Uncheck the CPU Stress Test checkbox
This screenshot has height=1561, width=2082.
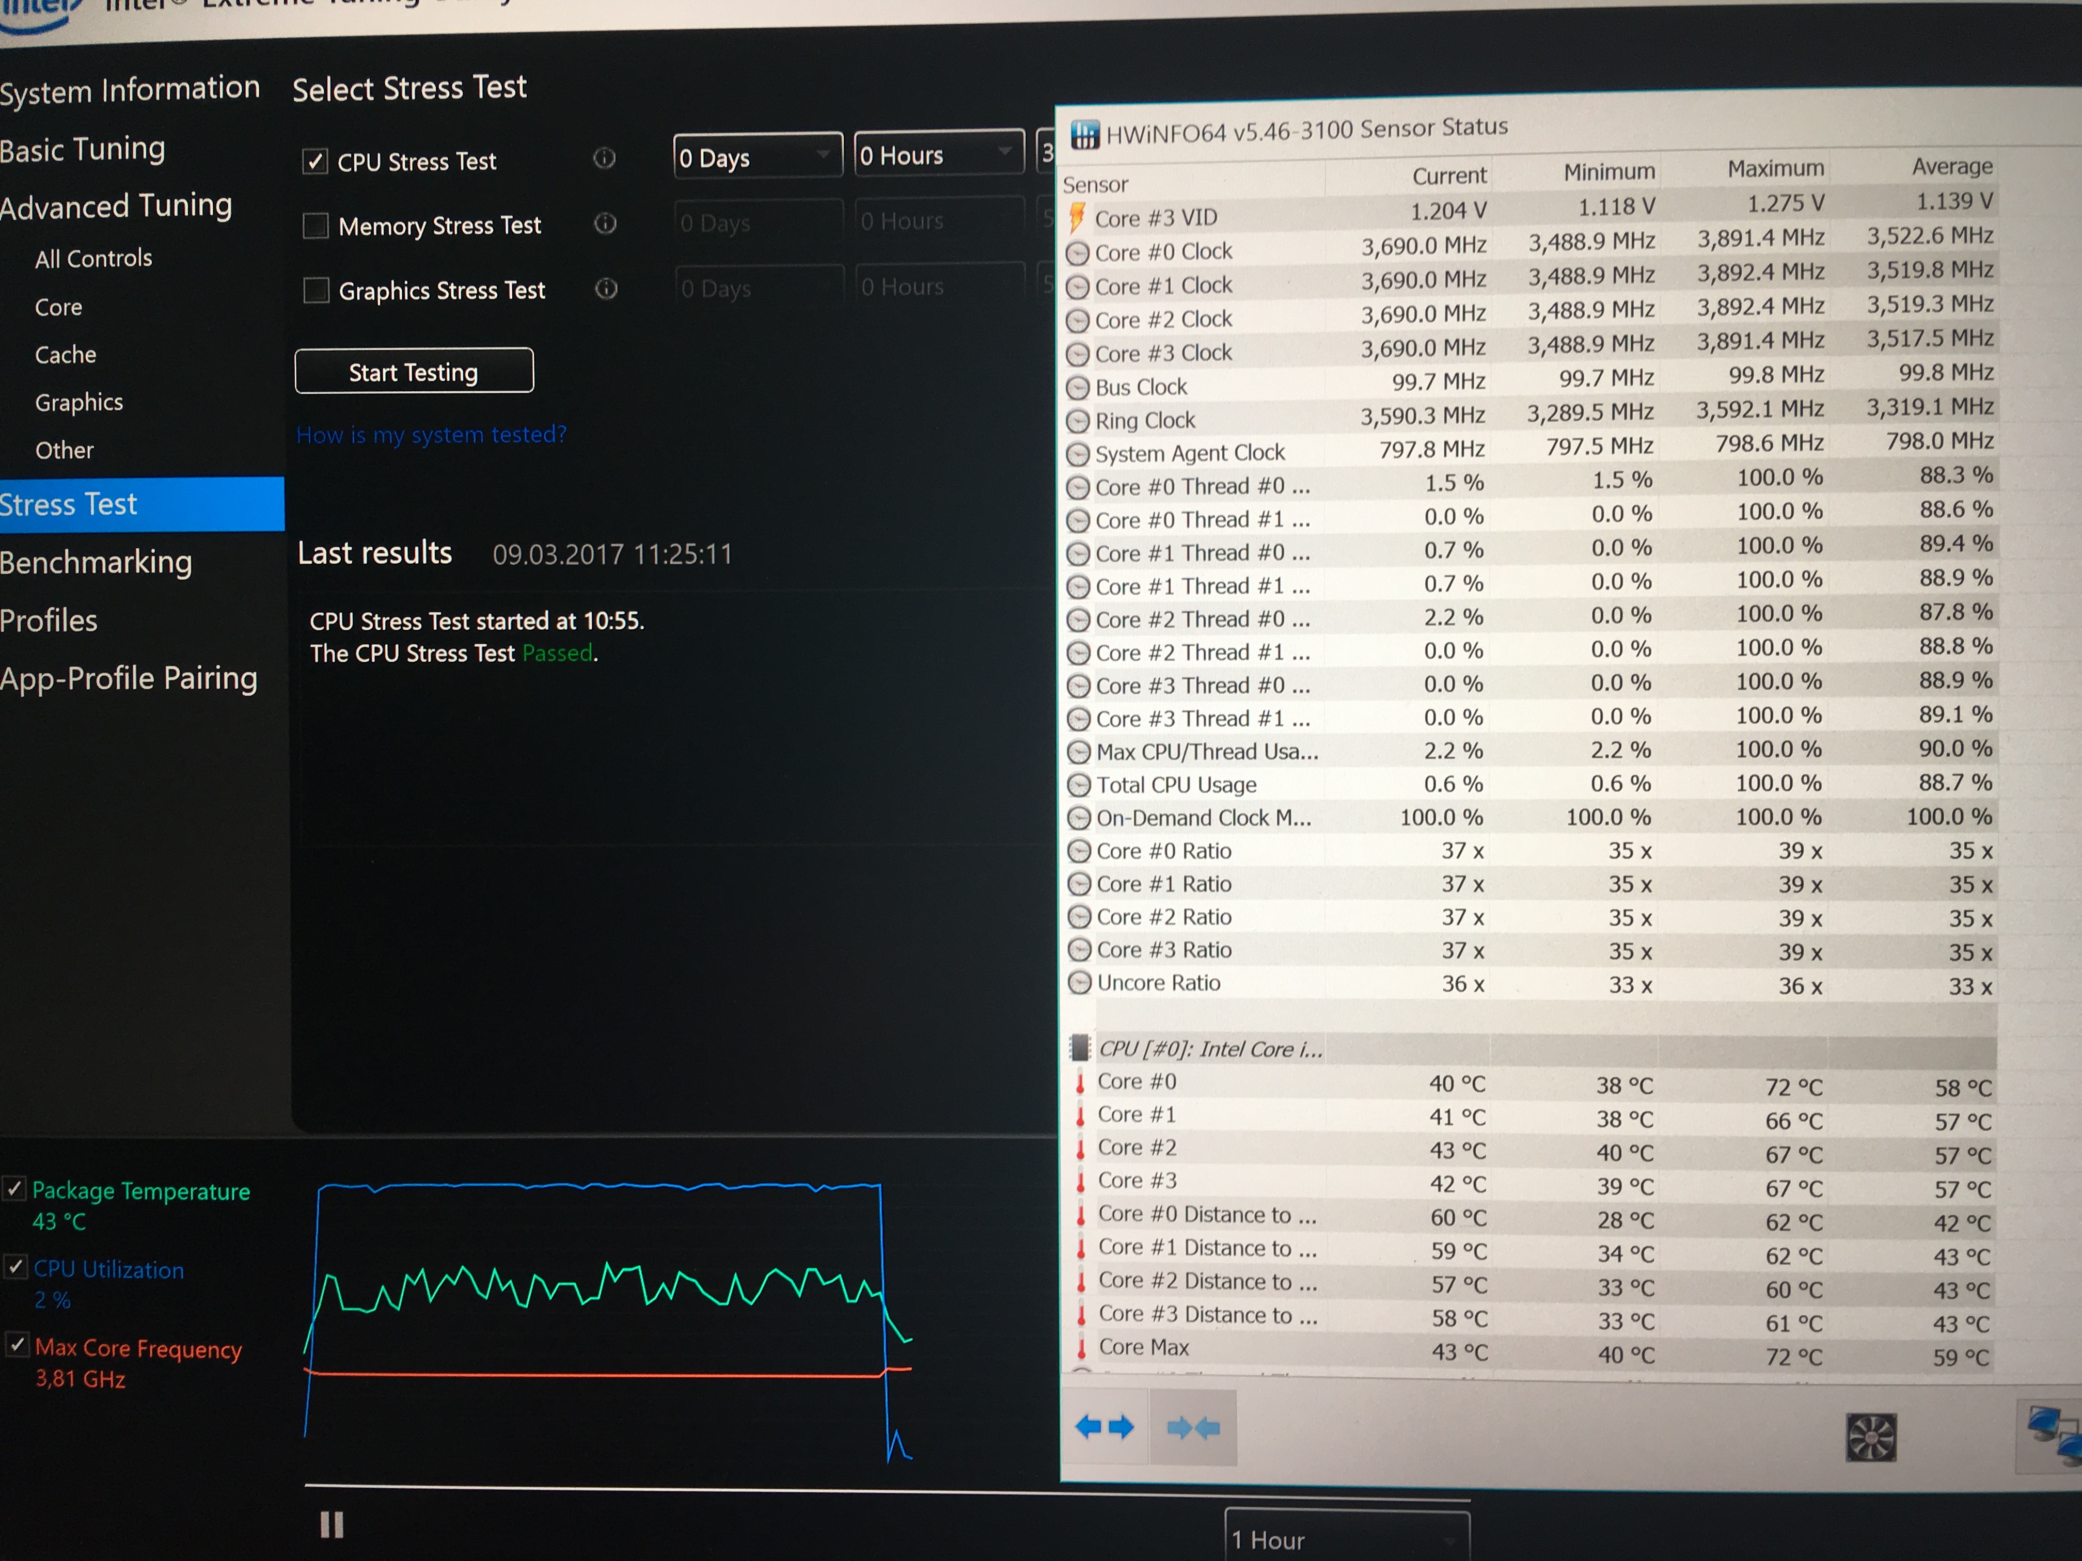coord(316,161)
